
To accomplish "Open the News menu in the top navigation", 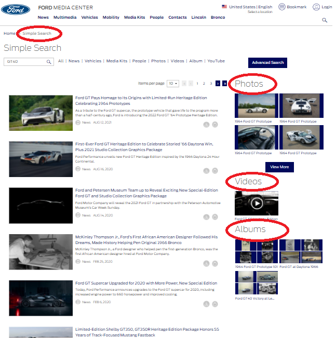I will [43, 17].
